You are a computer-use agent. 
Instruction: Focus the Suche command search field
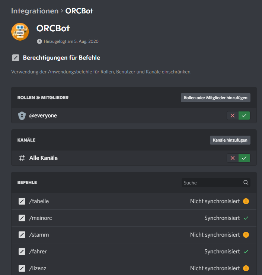click(212, 183)
